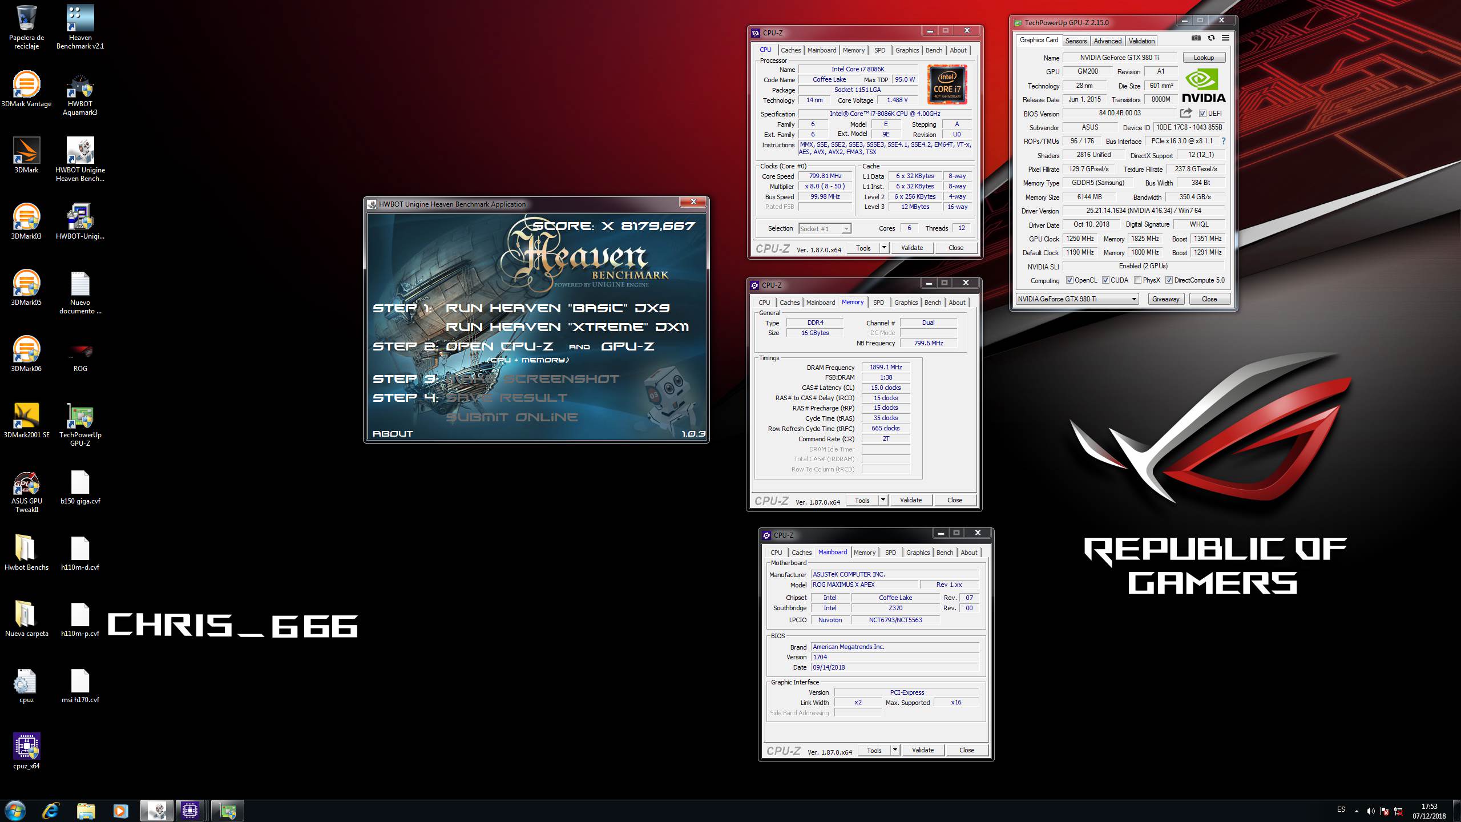
Task: Expand Tools arrow in CPU-Z CPU window
Action: tap(884, 248)
